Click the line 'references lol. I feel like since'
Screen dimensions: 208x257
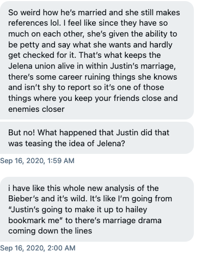tap(88, 23)
